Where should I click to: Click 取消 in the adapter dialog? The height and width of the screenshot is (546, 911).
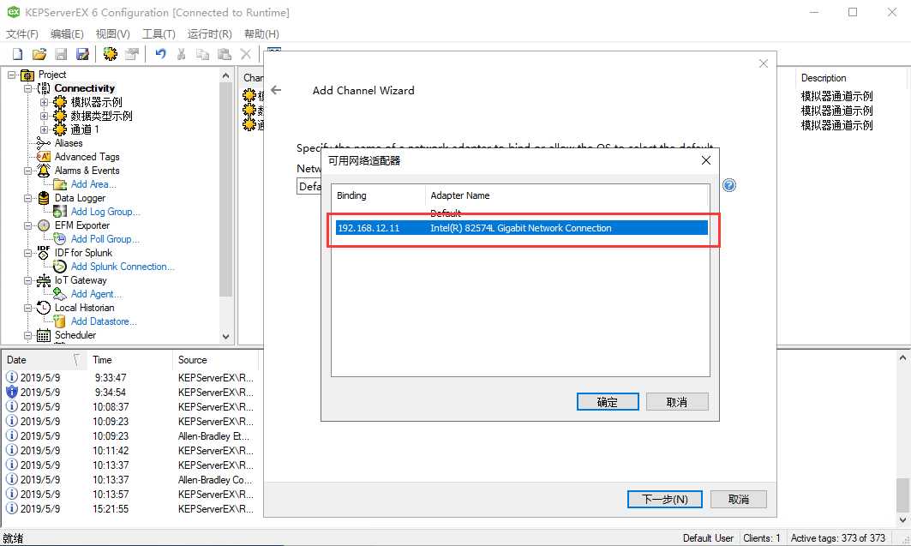pyautogui.click(x=677, y=402)
